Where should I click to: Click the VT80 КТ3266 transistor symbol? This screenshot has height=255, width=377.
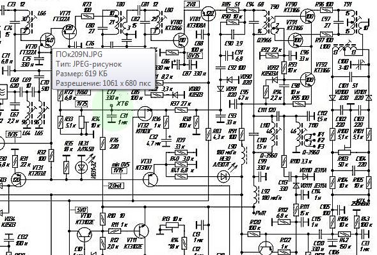tap(180, 40)
